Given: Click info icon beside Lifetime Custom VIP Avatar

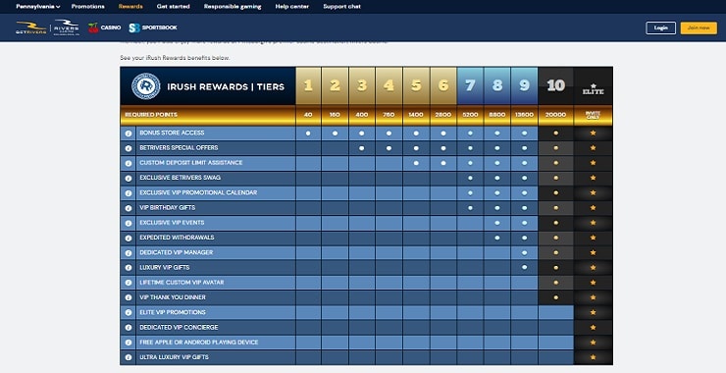Looking at the screenshot, I should pos(129,283).
